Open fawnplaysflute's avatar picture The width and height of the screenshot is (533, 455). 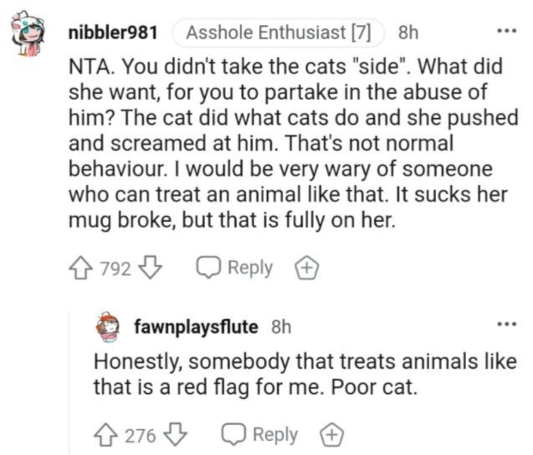tap(107, 326)
